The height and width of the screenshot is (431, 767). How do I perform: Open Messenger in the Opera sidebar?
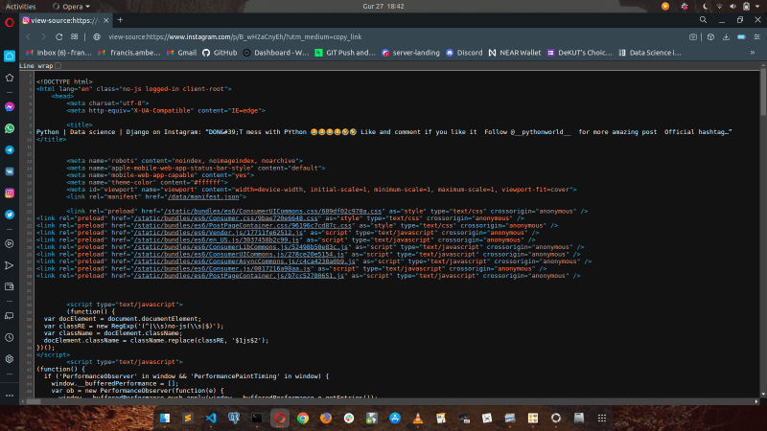10,107
